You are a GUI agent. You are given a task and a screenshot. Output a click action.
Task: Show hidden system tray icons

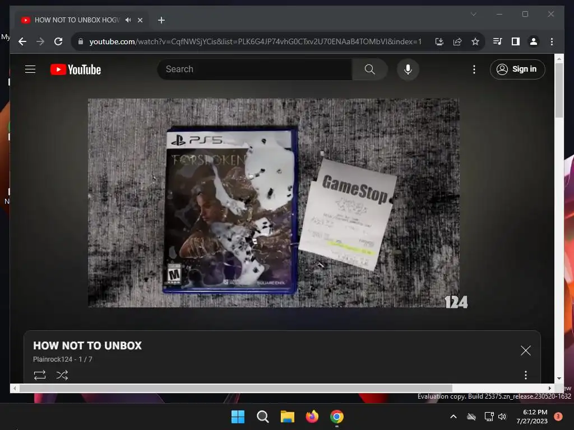453,417
